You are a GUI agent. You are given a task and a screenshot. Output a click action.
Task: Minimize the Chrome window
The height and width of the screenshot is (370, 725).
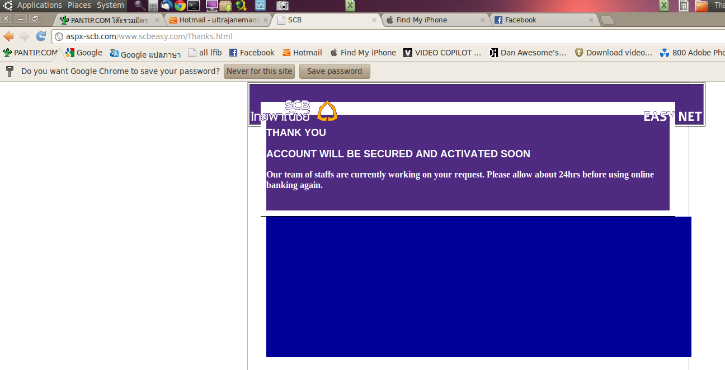click(x=21, y=18)
